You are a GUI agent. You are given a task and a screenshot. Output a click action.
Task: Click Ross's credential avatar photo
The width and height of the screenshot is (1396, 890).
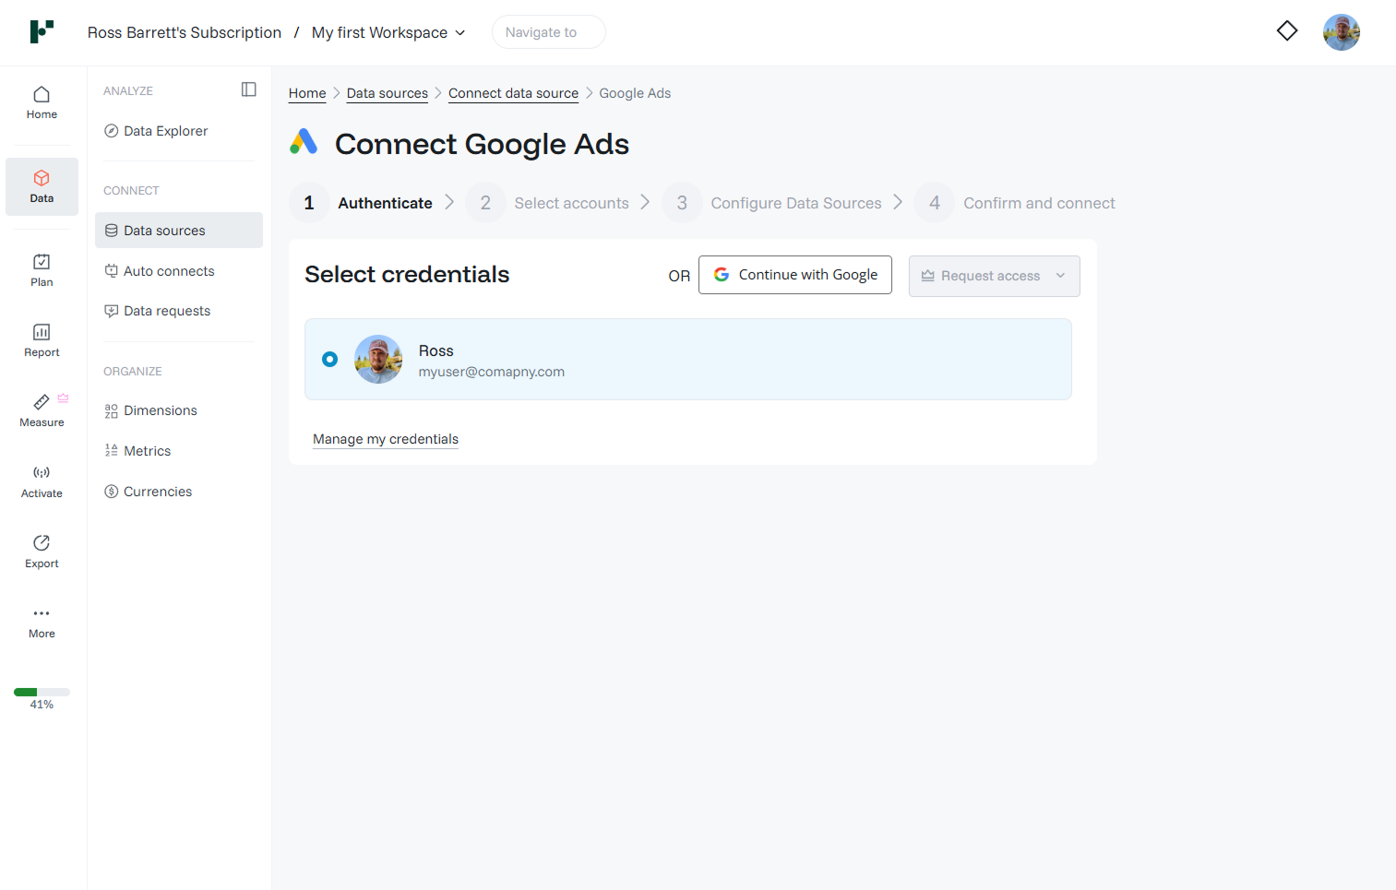click(378, 359)
